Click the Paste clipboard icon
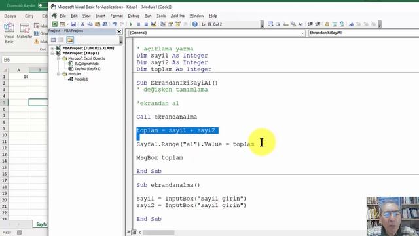 [98, 24]
